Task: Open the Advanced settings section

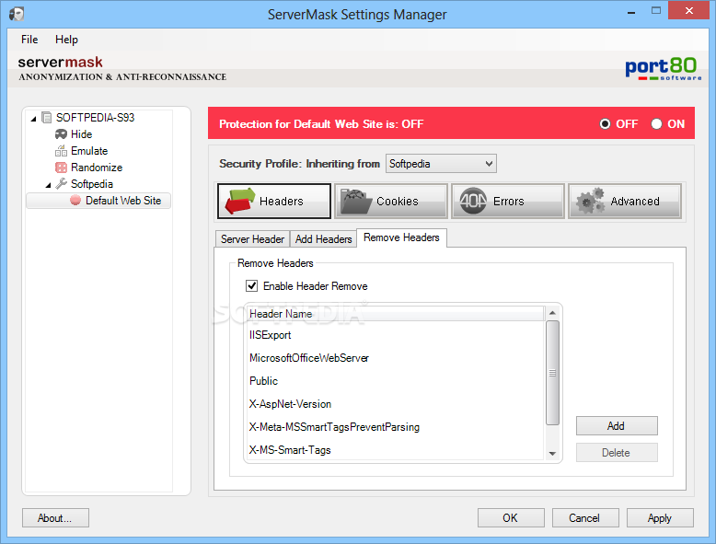Action: tap(625, 201)
